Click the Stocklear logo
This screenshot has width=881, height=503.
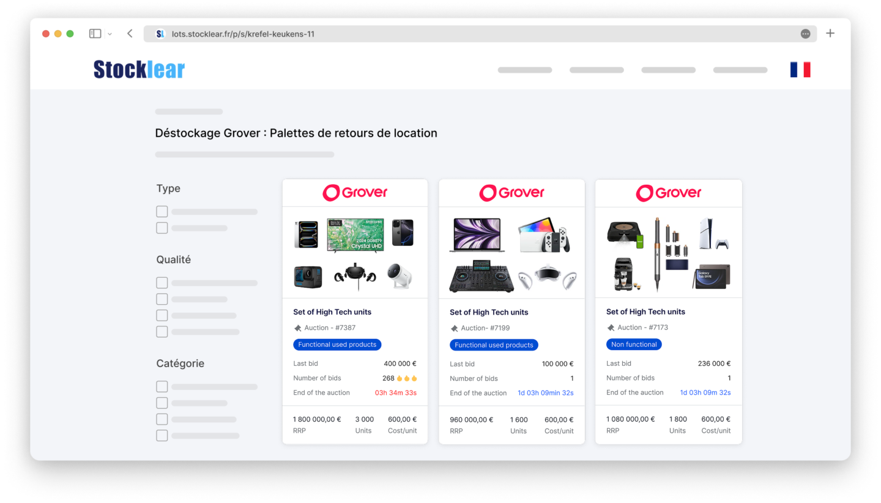tap(139, 70)
